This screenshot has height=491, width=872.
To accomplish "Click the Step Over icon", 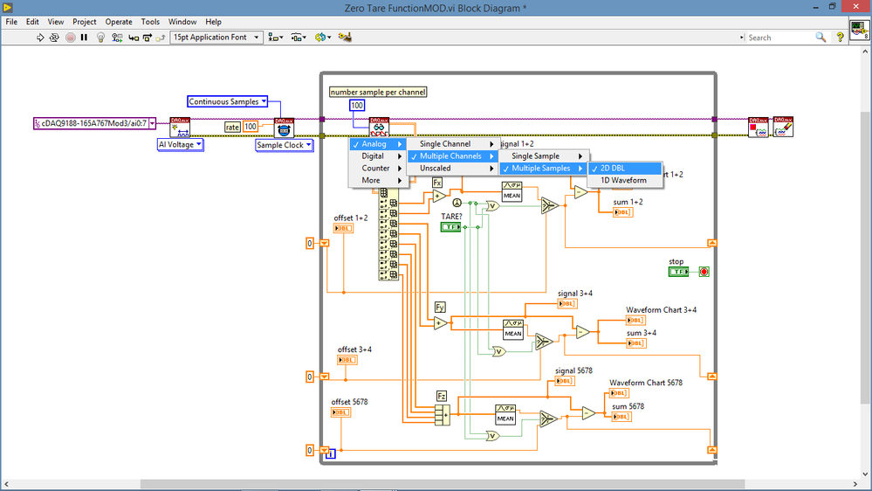I will (148, 38).
